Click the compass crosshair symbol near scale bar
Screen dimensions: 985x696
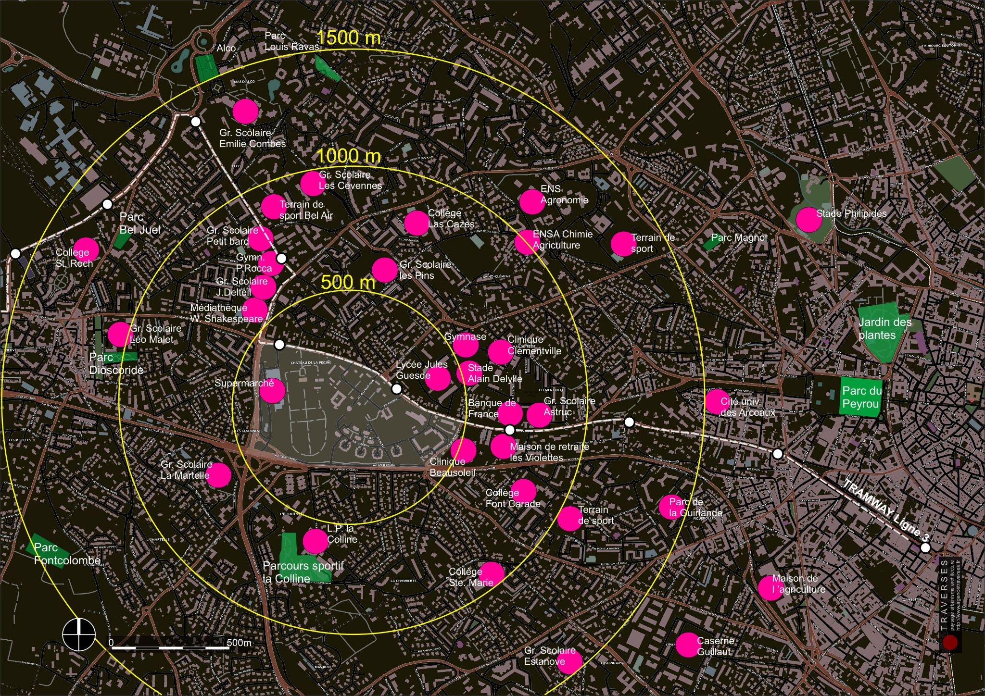[x=79, y=634]
